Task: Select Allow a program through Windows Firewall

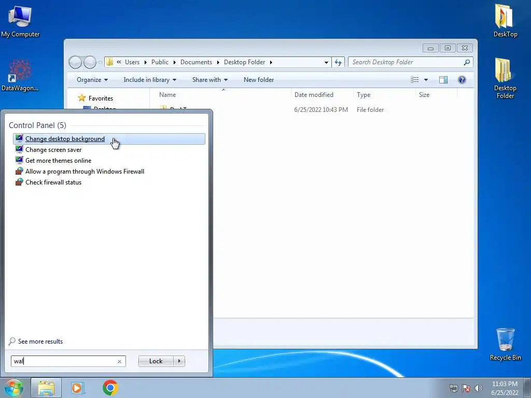Action: [109, 171]
